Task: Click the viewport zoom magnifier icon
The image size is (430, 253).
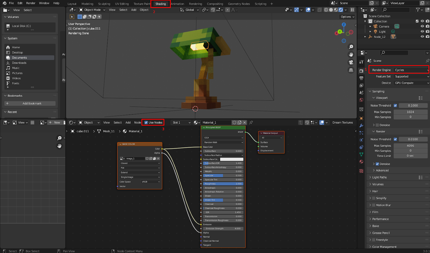Action: coord(351,47)
